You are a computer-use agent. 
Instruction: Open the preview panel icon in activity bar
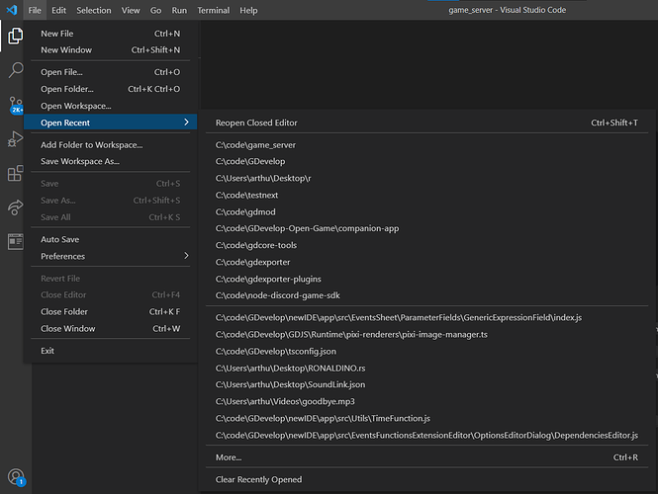point(16,241)
